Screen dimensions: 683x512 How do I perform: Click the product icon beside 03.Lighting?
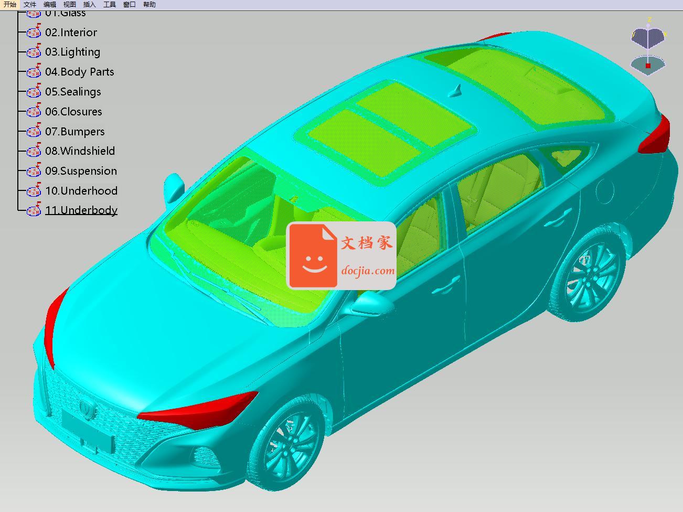pyautogui.click(x=34, y=51)
